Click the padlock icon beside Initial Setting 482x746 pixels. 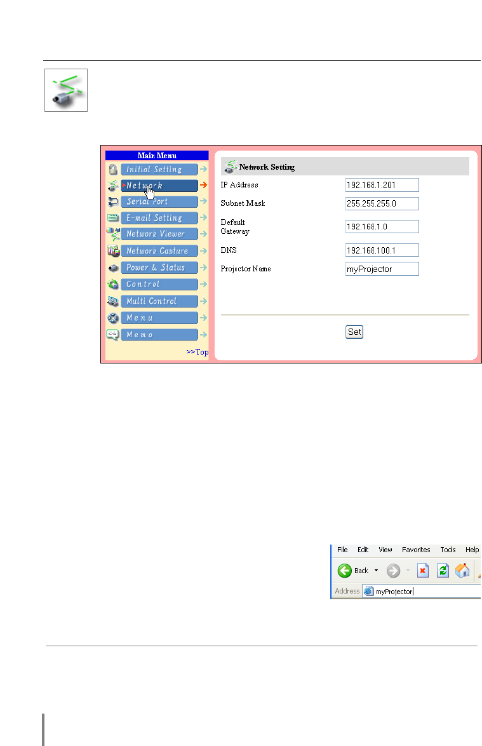(x=113, y=170)
